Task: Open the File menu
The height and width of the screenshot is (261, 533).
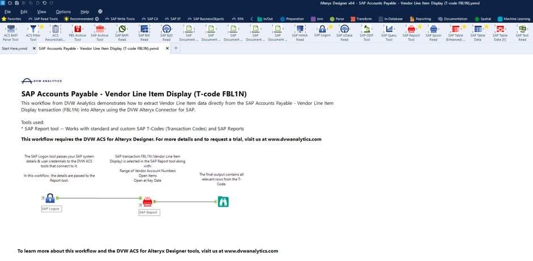Action: [x=8, y=12]
